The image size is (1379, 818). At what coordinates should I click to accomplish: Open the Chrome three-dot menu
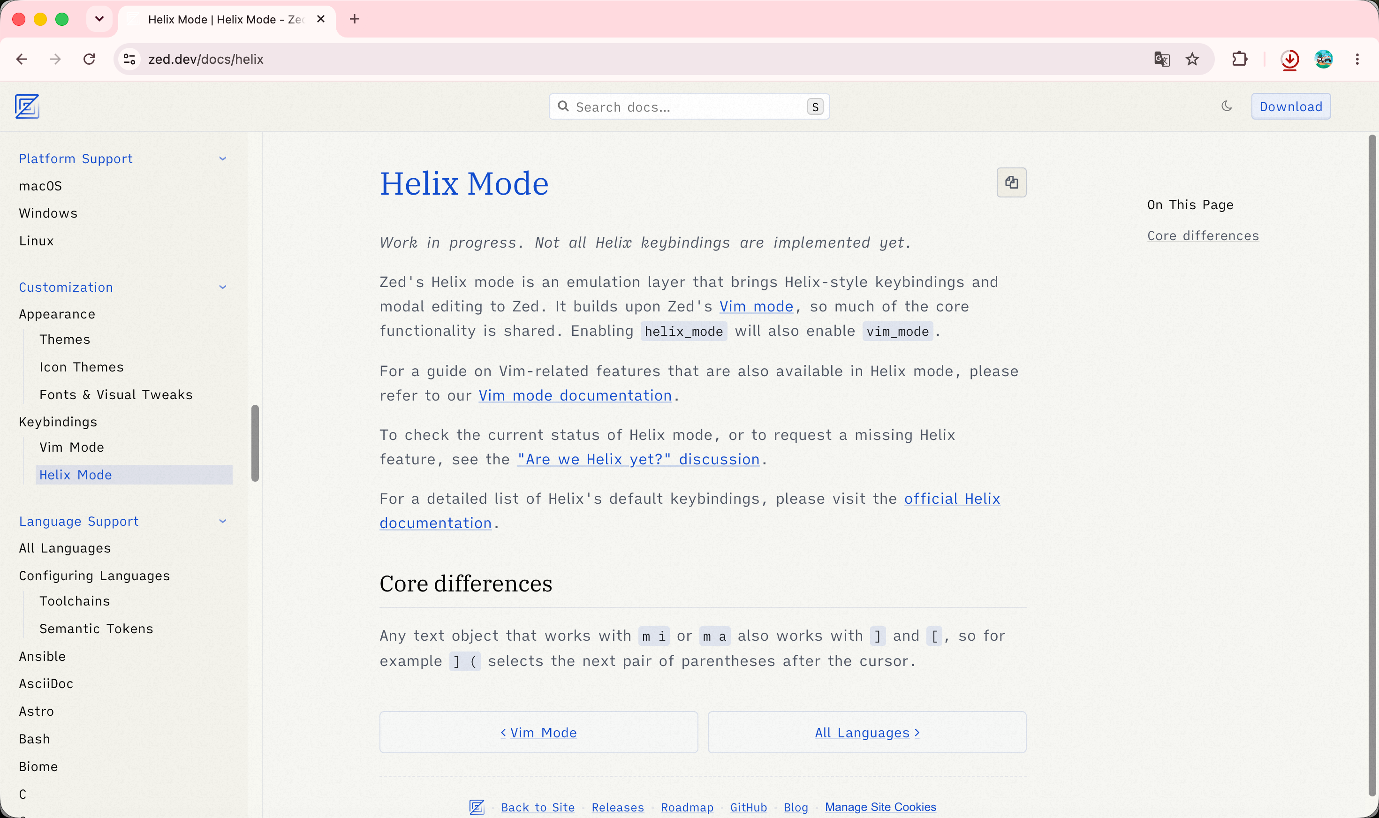click(1357, 59)
